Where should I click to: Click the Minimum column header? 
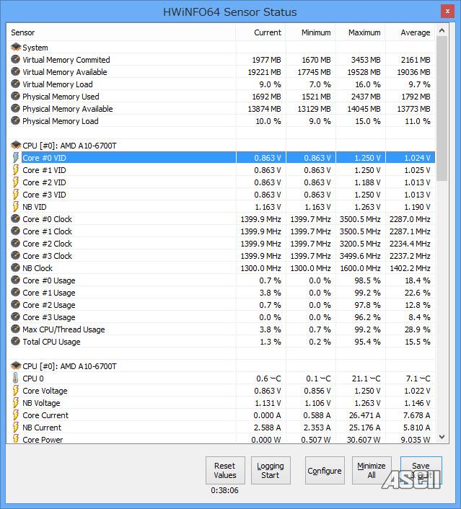click(311, 32)
